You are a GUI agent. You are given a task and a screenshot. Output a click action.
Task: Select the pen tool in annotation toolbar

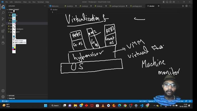14,21
